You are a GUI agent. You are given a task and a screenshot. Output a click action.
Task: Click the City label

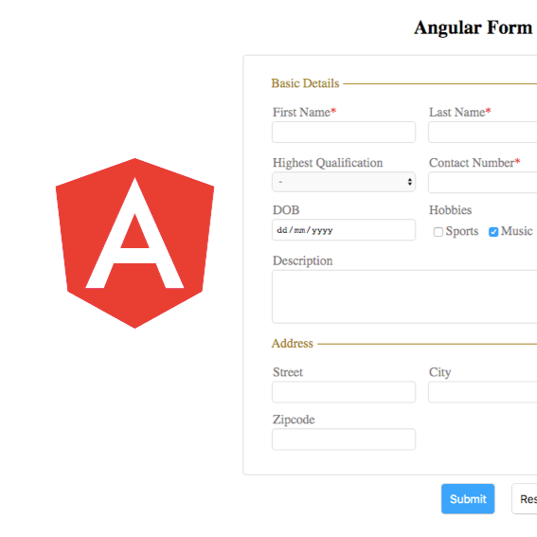(439, 372)
